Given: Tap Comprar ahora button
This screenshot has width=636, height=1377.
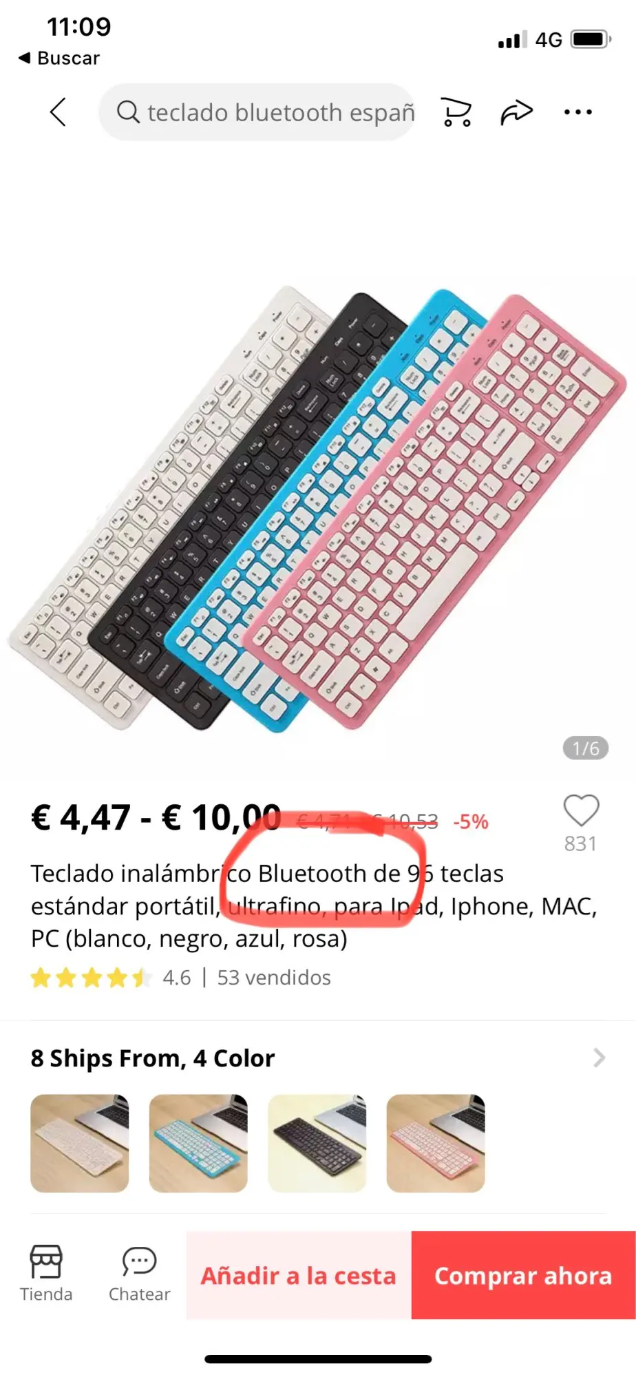Looking at the screenshot, I should 524,1275.
